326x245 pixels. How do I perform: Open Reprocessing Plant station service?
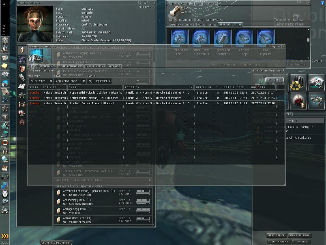[x=298, y=83]
